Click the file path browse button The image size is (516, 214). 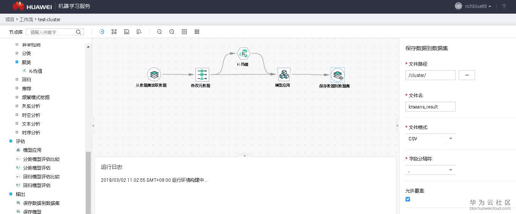[x=467, y=75]
